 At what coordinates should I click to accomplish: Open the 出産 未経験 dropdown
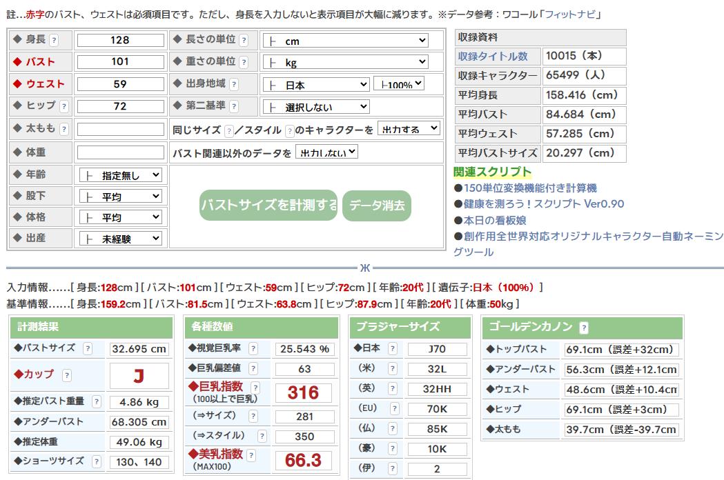(120, 239)
